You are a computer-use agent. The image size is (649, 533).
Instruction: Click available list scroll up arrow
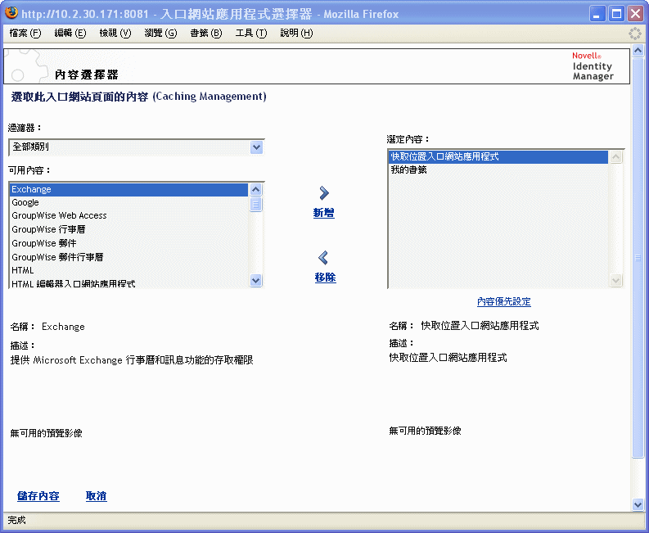pyautogui.click(x=256, y=190)
